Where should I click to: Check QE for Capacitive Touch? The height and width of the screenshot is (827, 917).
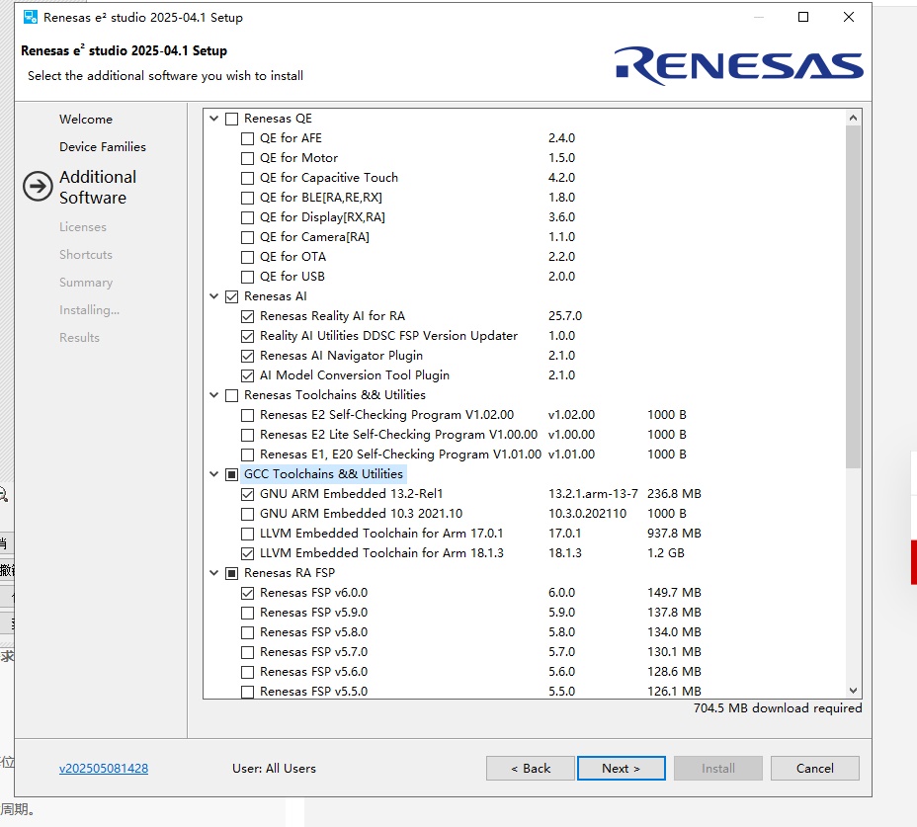tap(247, 179)
